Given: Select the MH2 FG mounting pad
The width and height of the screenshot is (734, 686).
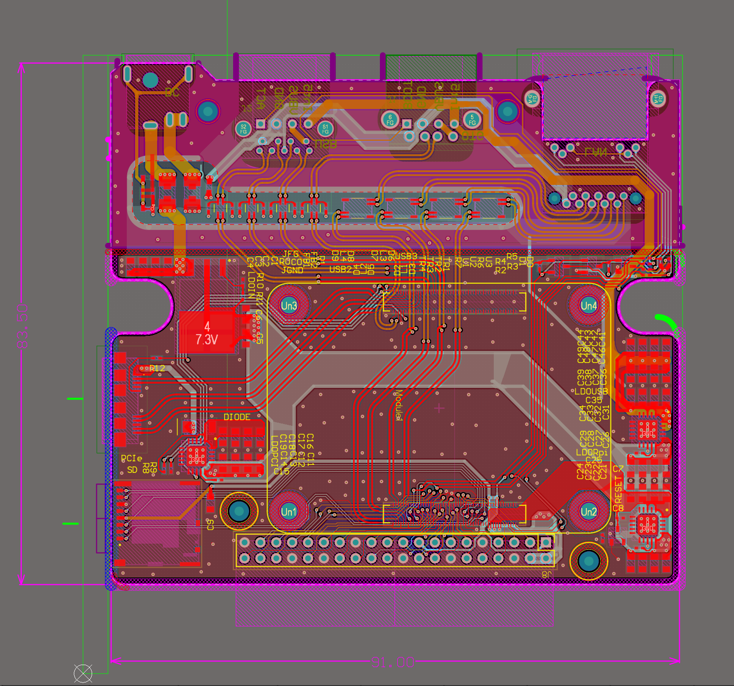Looking at the screenshot, I should click(532, 99).
